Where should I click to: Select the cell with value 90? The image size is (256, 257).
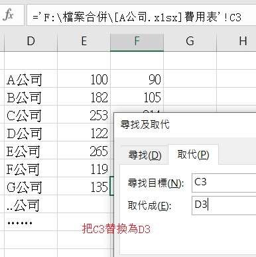coord(137,79)
